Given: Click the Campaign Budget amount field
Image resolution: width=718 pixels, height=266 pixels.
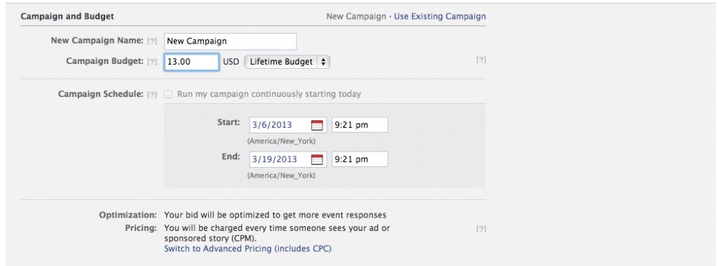Looking at the screenshot, I should [x=192, y=62].
